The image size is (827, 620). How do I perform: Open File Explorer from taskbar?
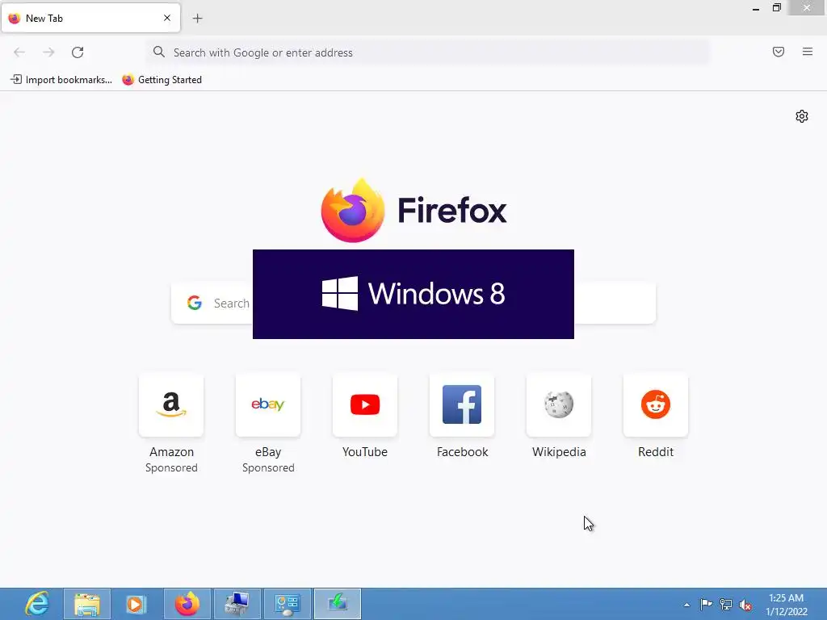pos(87,604)
